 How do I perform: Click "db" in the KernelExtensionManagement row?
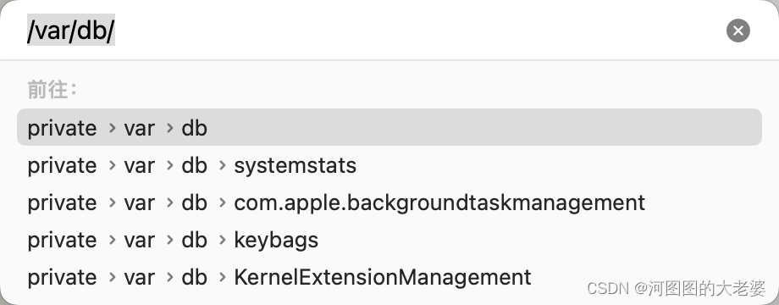click(x=194, y=277)
